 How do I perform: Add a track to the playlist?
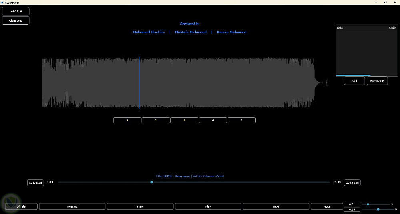(x=354, y=81)
